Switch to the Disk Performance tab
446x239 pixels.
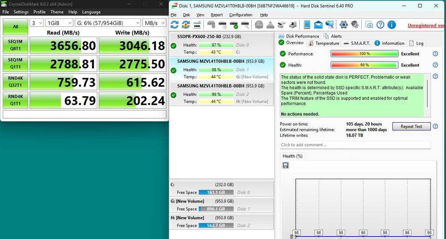click(x=299, y=36)
